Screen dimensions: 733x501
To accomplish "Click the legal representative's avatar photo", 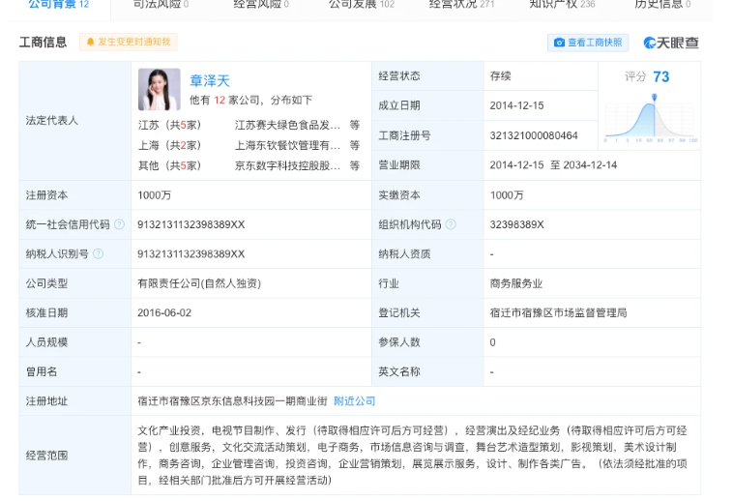I will tap(159, 89).
